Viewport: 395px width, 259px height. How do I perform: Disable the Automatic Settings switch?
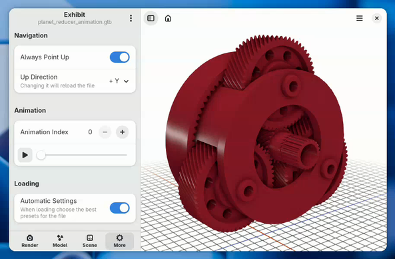click(x=120, y=208)
